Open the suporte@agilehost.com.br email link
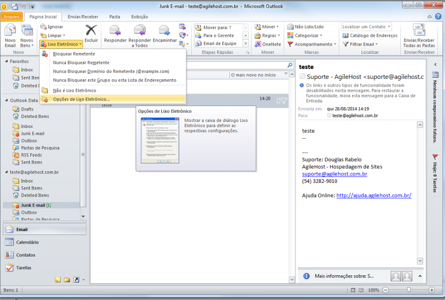 point(335,174)
